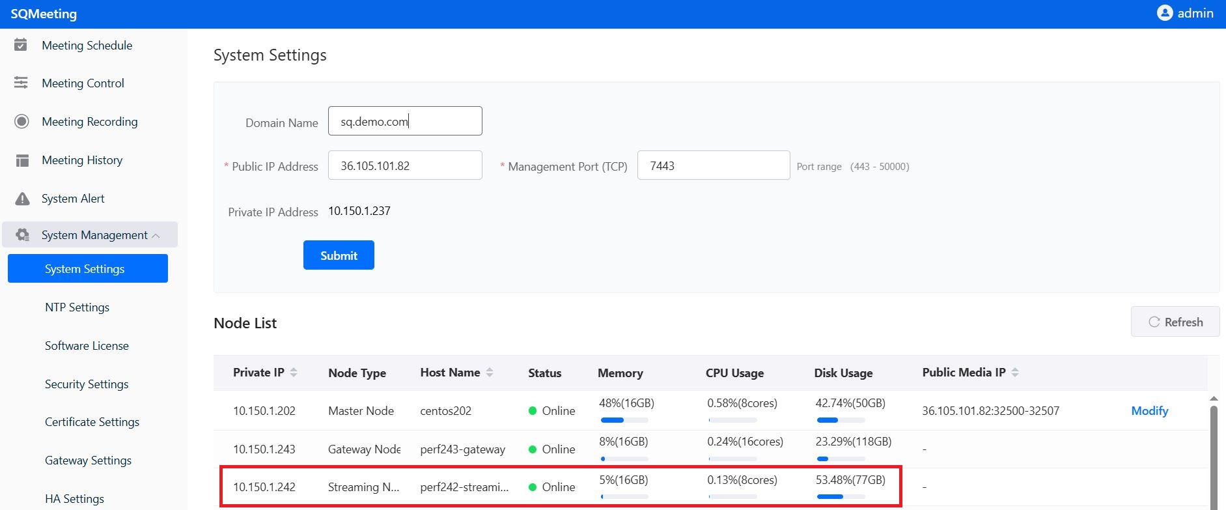Click the Meeting Schedule calendar icon

click(x=21, y=45)
